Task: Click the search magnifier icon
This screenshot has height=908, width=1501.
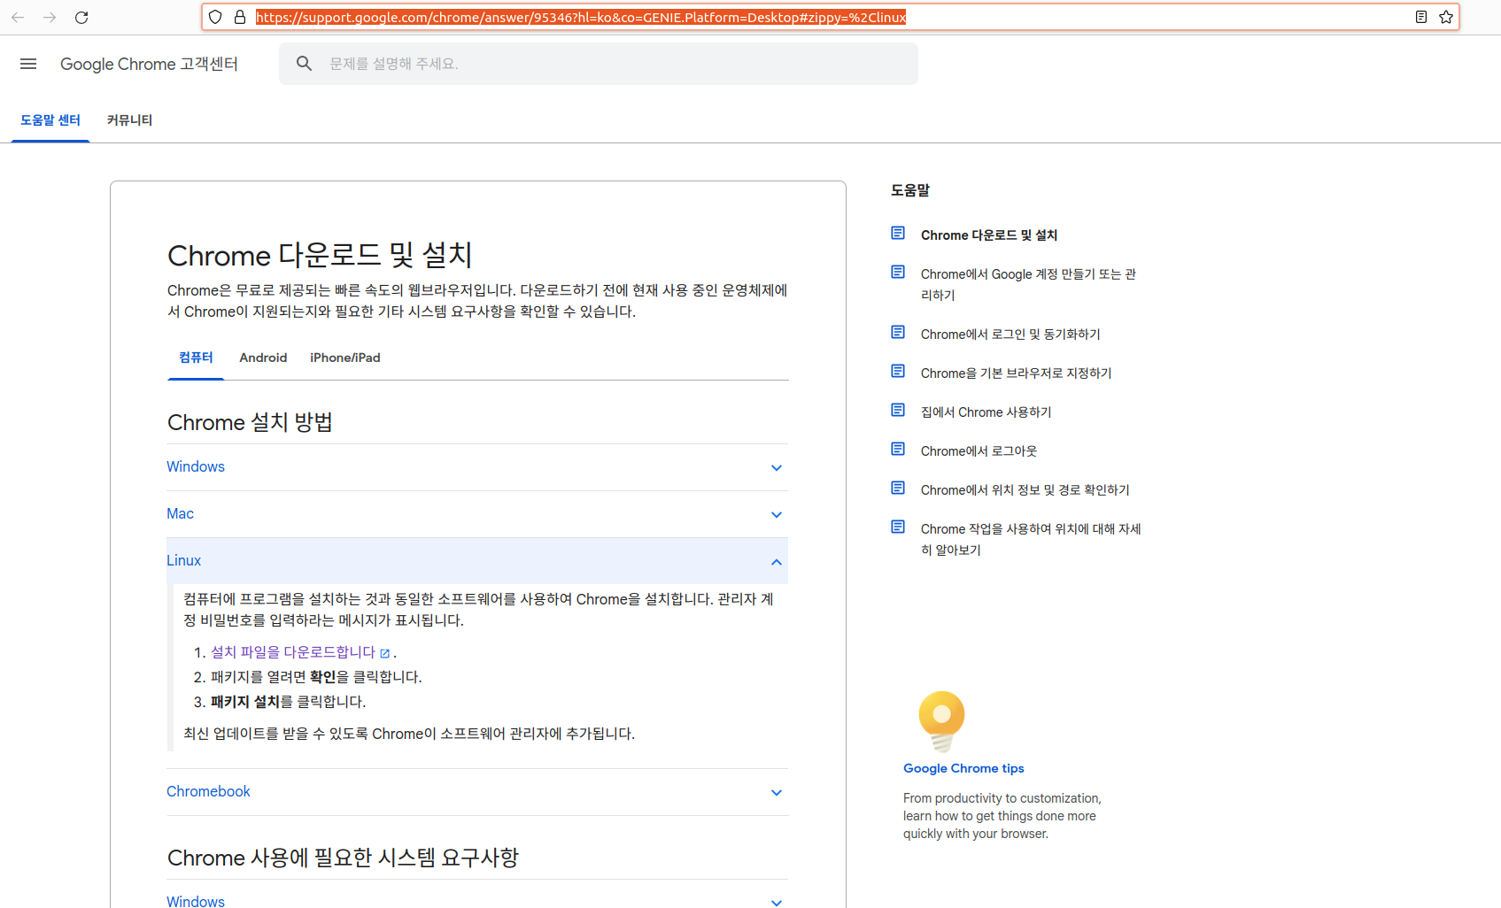Action: coord(304,64)
